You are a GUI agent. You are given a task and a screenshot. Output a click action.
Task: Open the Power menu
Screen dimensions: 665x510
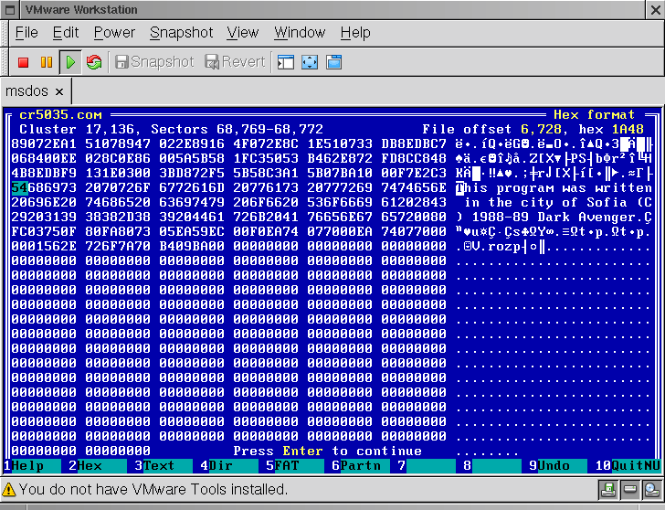click(x=114, y=33)
